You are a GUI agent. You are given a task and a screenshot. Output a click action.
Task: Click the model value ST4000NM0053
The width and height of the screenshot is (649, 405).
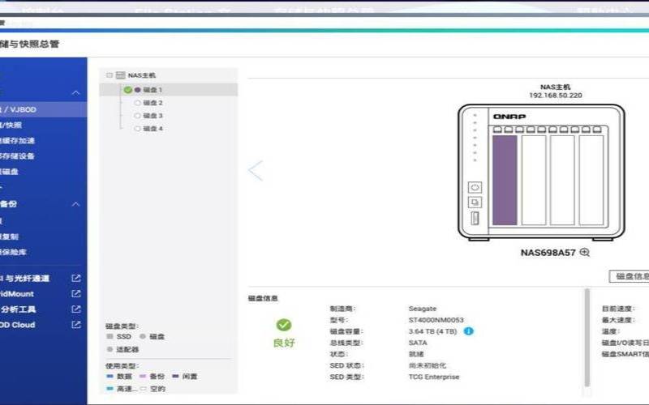[x=436, y=320]
